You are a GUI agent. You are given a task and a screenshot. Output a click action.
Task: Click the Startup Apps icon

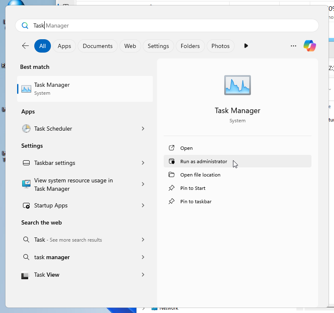26,205
